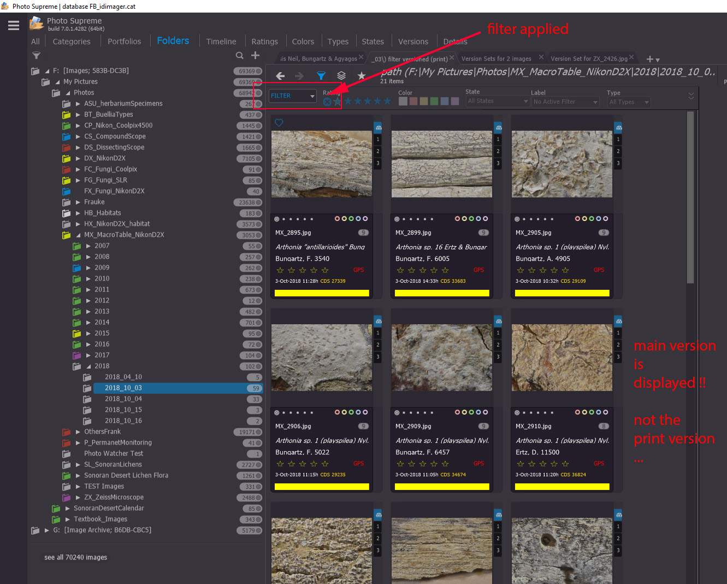
Task: Switch to the Ratings tab
Action: 265,42
